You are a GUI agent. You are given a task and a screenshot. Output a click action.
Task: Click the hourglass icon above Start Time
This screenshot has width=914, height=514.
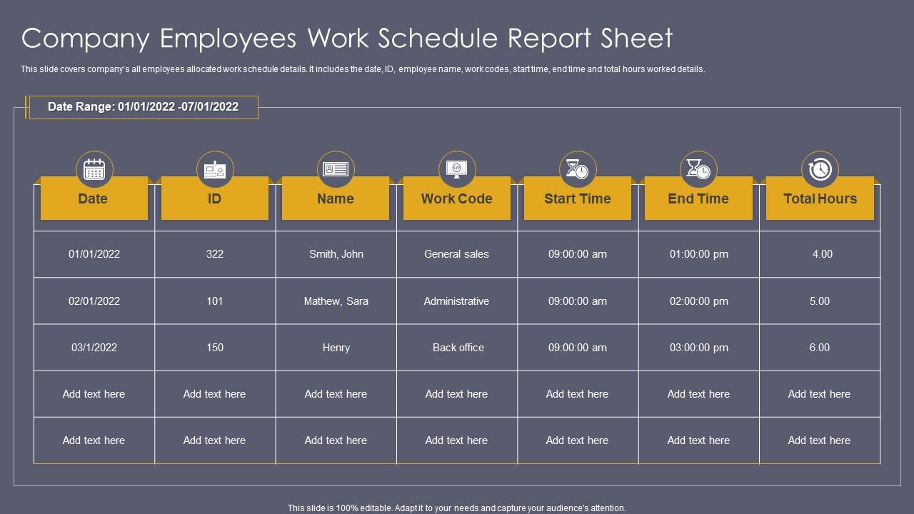577,169
